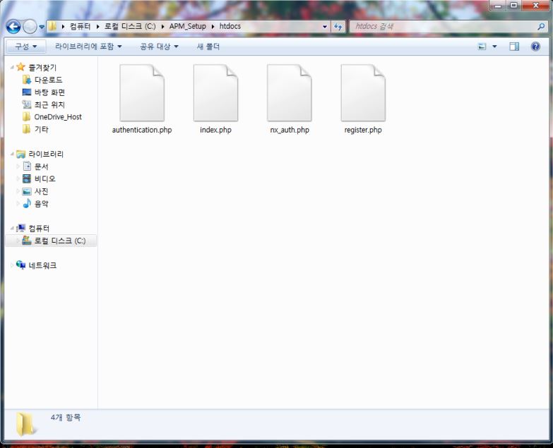Click the 사진 picture icon
The width and height of the screenshot is (553, 448).
pos(27,191)
